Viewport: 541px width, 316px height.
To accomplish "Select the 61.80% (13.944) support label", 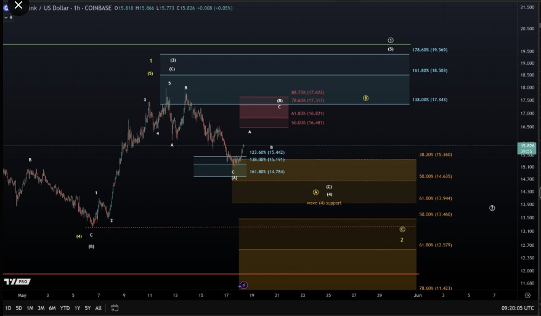I will pyautogui.click(x=436, y=198).
